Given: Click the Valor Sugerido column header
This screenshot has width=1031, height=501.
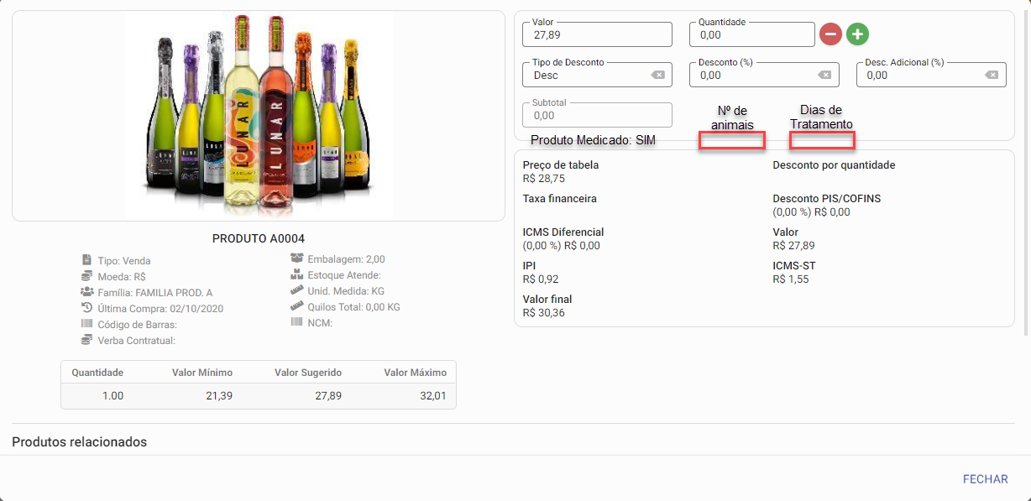Looking at the screenshot, I should [308, 373].
